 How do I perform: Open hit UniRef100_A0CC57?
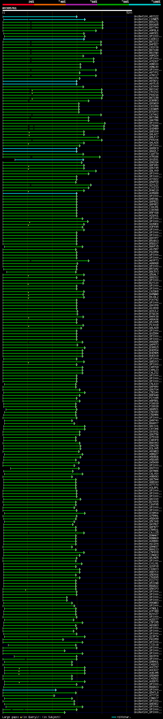tap(146, 667)
